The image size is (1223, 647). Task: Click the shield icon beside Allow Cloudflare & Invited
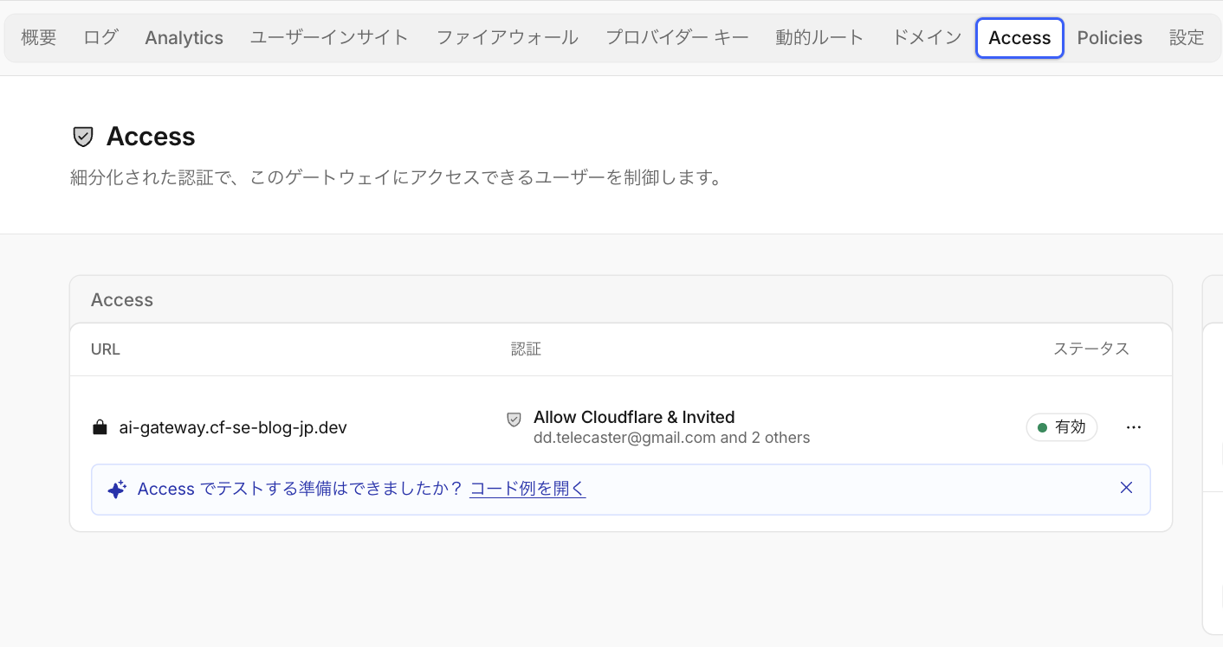point(514,419)
